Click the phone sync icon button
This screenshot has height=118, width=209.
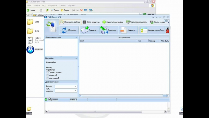point(52,27)
